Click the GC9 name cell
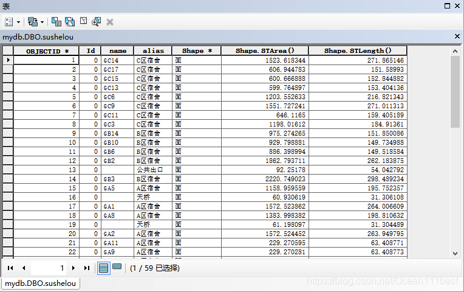464x292 pixels. 117,106
